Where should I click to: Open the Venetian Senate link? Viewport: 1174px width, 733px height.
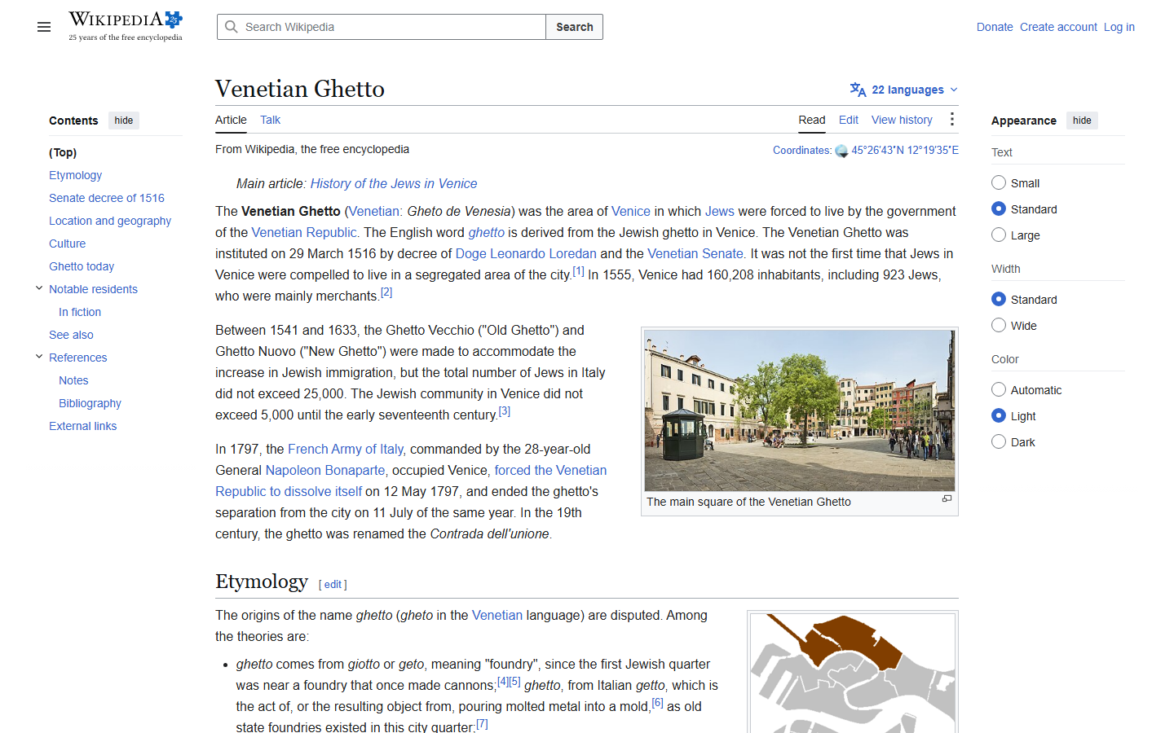695,253
